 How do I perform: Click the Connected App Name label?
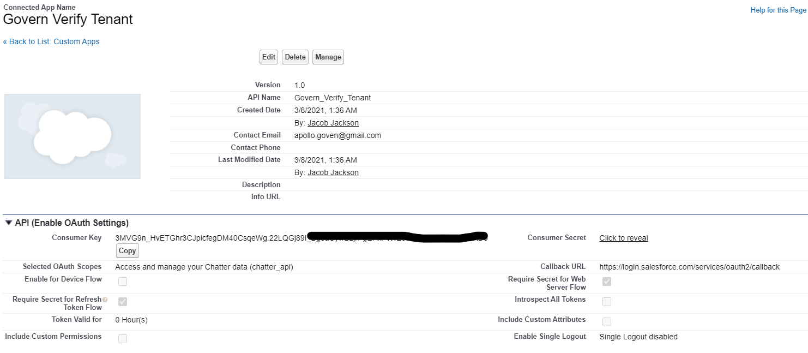(x=39, y=7)
